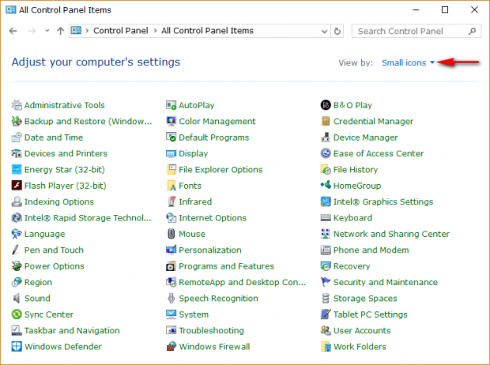
Task: Select the Control Panel breadcrumb segment
Action: coord(121,31)
